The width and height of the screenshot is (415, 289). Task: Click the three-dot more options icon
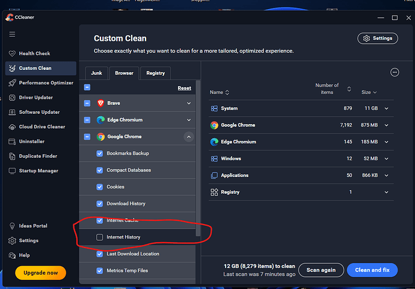(x=395, y=72)
